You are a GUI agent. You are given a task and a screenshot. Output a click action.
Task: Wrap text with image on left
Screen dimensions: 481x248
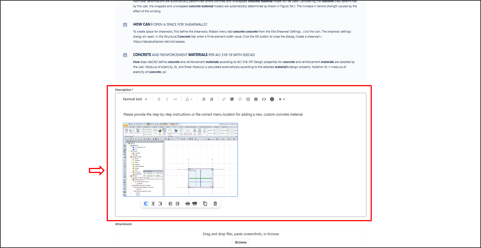click(x=170, y=204)
